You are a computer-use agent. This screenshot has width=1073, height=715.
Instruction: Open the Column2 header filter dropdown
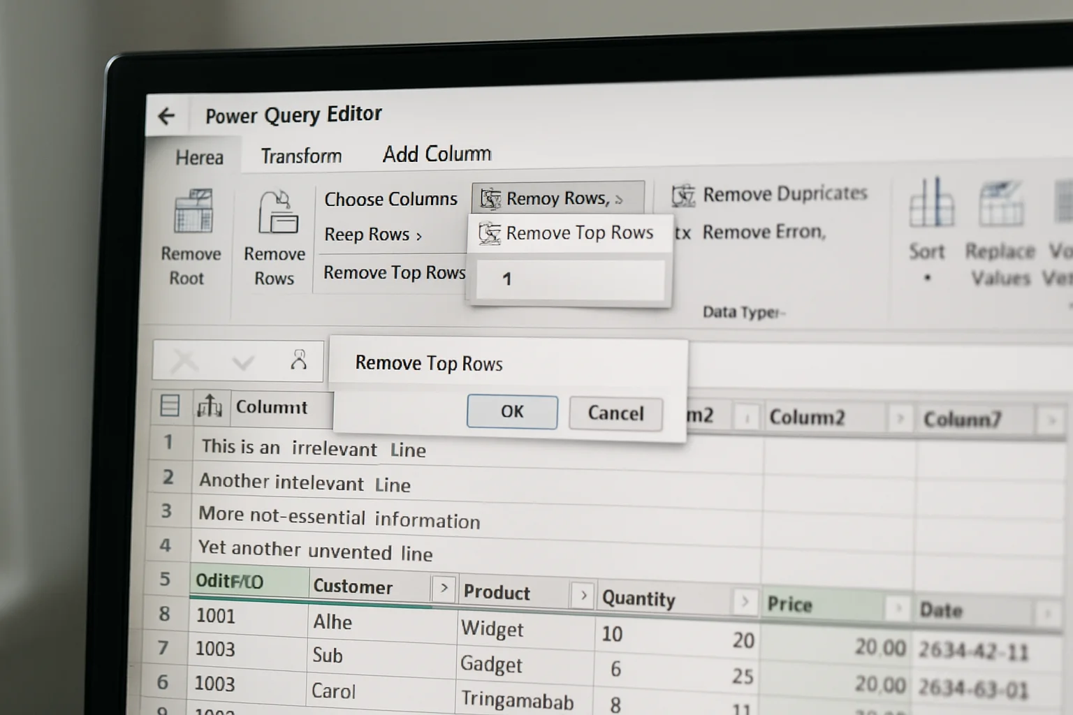(x=900, y=419)
